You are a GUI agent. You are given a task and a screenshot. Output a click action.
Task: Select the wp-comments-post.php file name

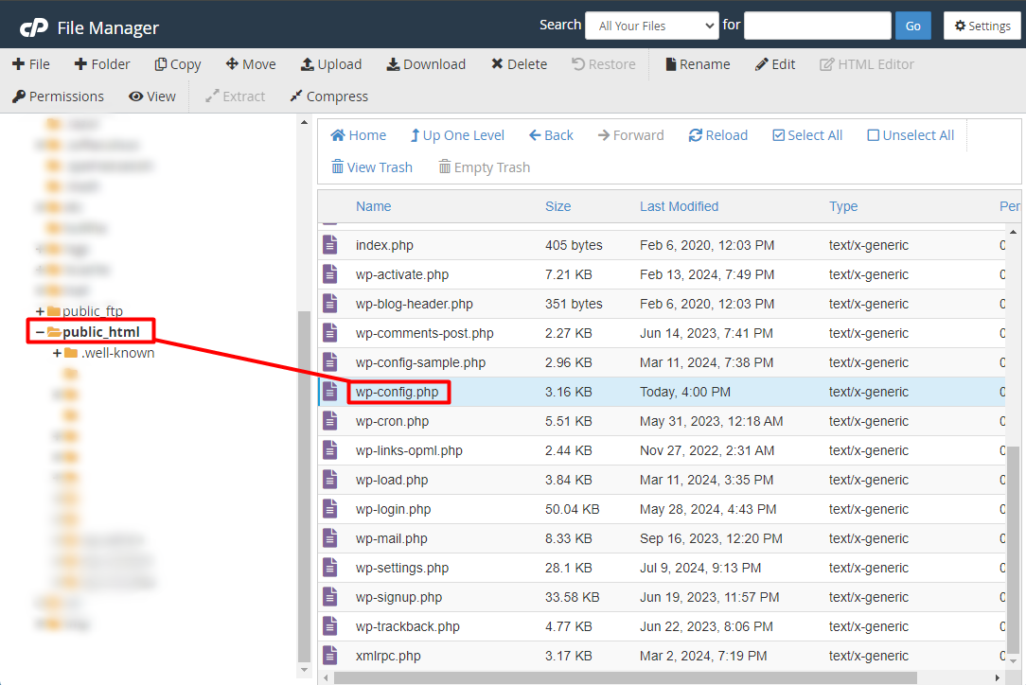pos(425,334)
